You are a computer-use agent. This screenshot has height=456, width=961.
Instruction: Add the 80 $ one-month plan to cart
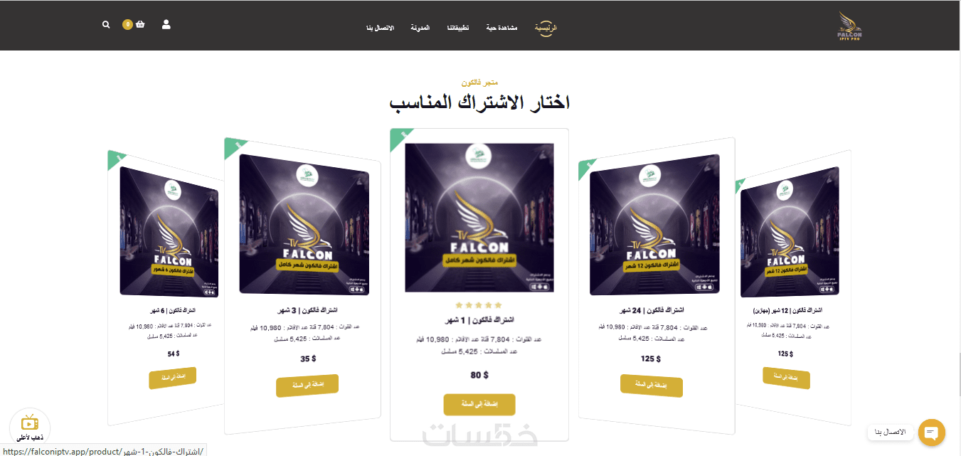coord(479,404)
